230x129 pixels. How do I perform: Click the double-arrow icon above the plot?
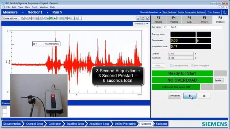pyautogui.click(x=138, y=18)
